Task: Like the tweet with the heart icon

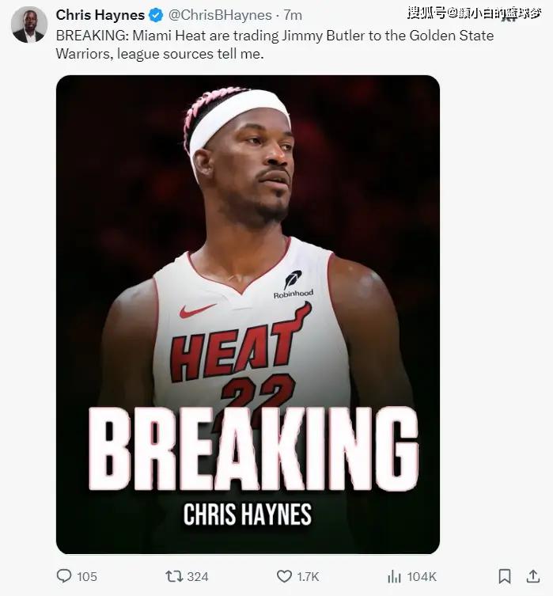Action: (x=284, y=576)
